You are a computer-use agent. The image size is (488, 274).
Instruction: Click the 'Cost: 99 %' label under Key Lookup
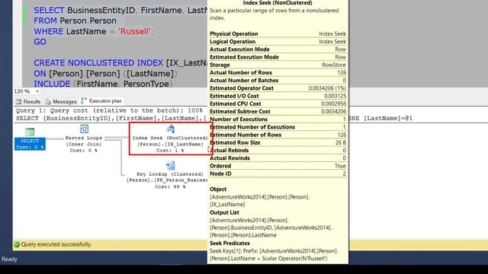(x=170, y=186)
